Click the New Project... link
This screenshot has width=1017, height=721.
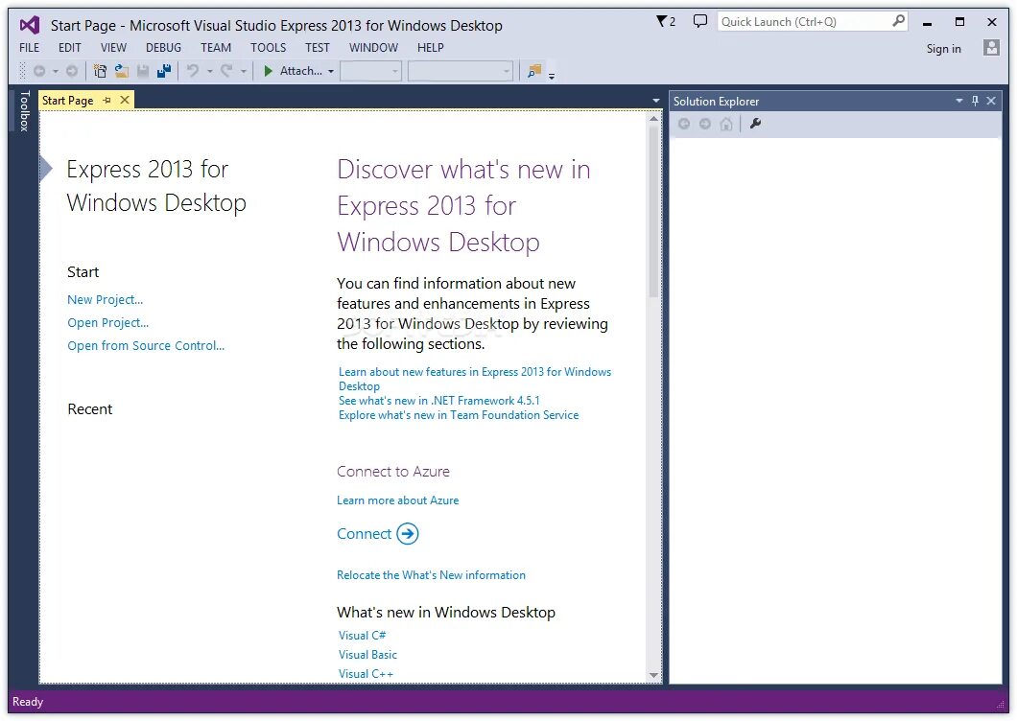click(106, 299)
